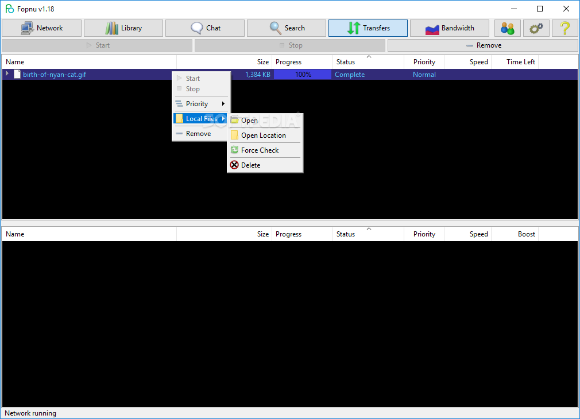Choose Stop in the context menu
The width and height of the screenshot is (580, 419).
click(x=201, y=89)
